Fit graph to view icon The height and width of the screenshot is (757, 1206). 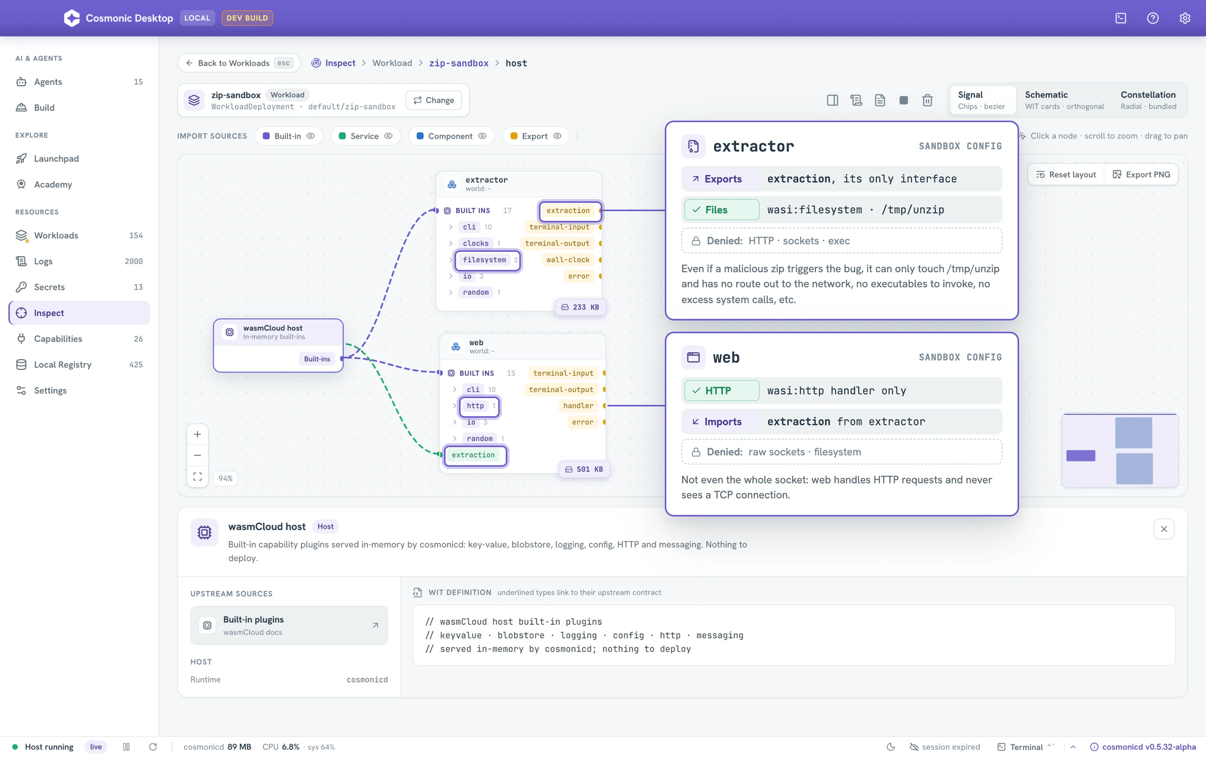197,477
